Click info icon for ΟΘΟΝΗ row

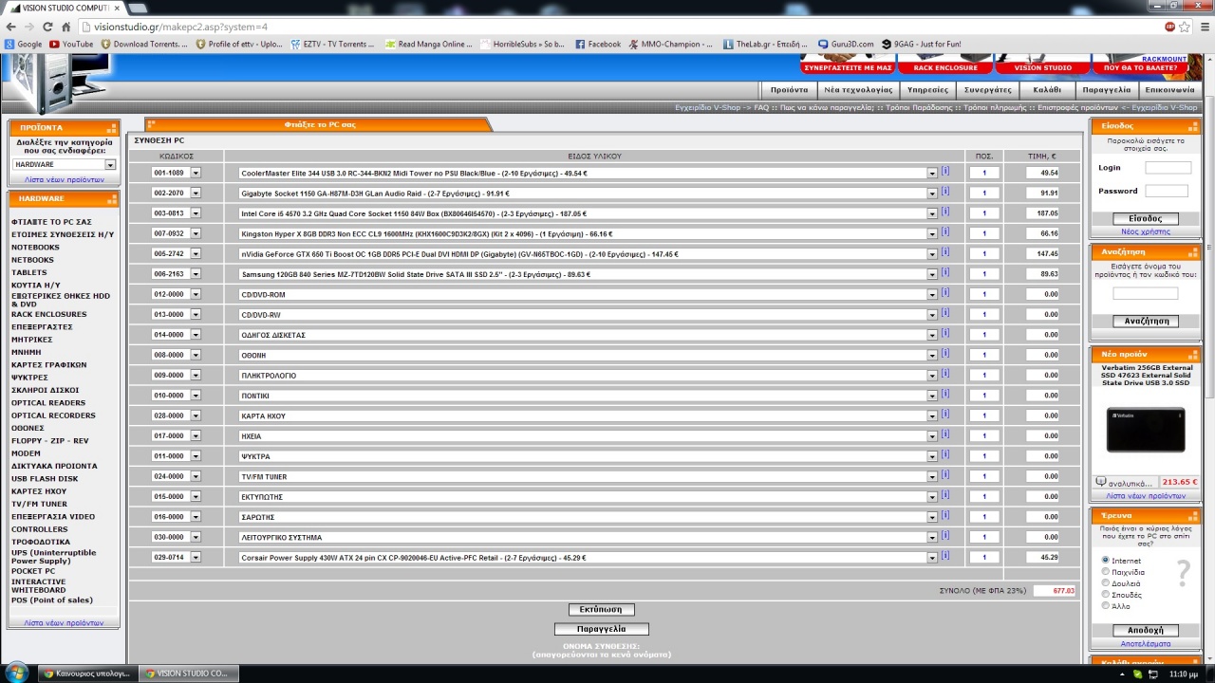tap(945, 354)
